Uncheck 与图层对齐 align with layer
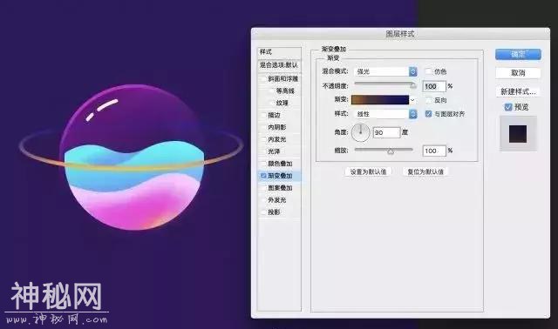 click(x=428, y=114)
